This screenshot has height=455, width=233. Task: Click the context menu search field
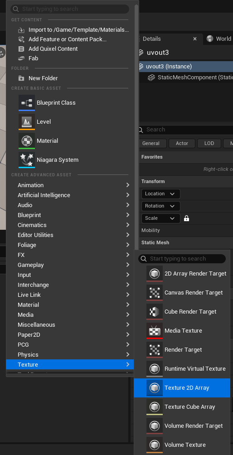pos(70,9)
